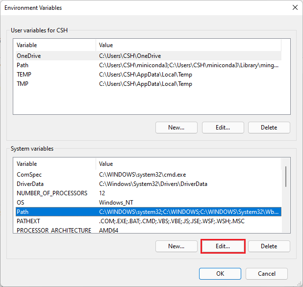303x287 pixels.
Task: Click the Variable column header in System variables
Action: pos(56,164)
